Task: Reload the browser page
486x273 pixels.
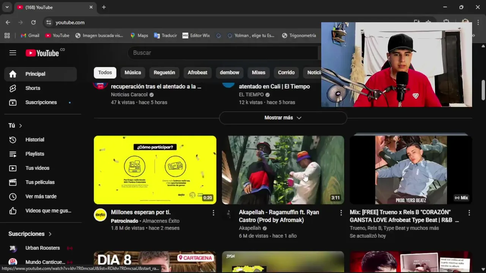Action: click(x=33, y=22)
